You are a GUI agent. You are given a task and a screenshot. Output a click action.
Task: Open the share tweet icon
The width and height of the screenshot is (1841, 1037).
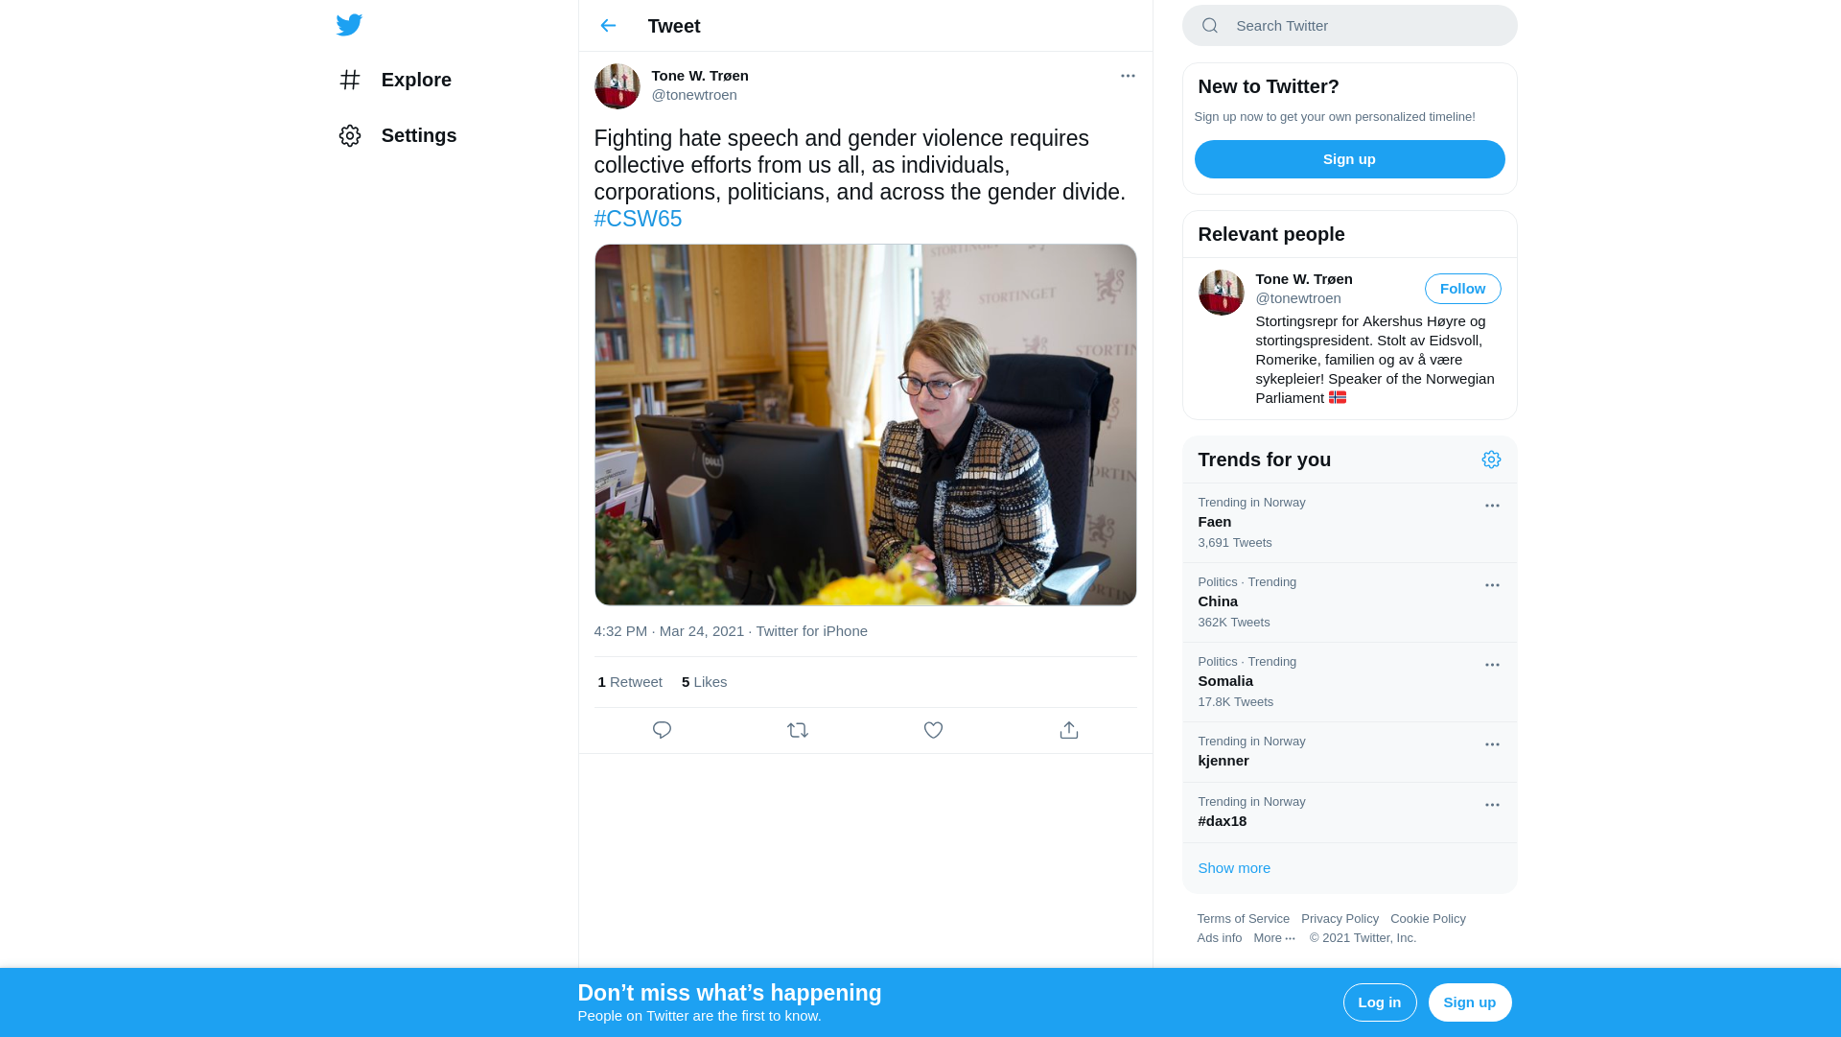click(x=1069, y=730)
